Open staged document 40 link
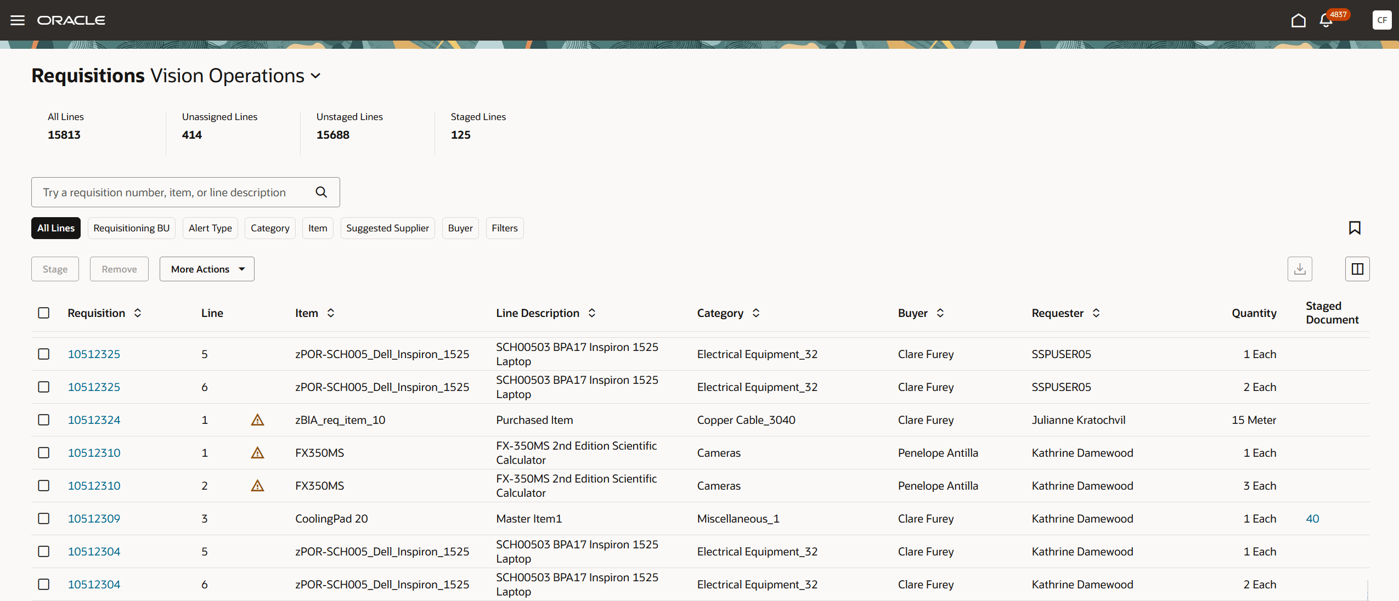This screenshot has height=601, width=1399. 1312,519
